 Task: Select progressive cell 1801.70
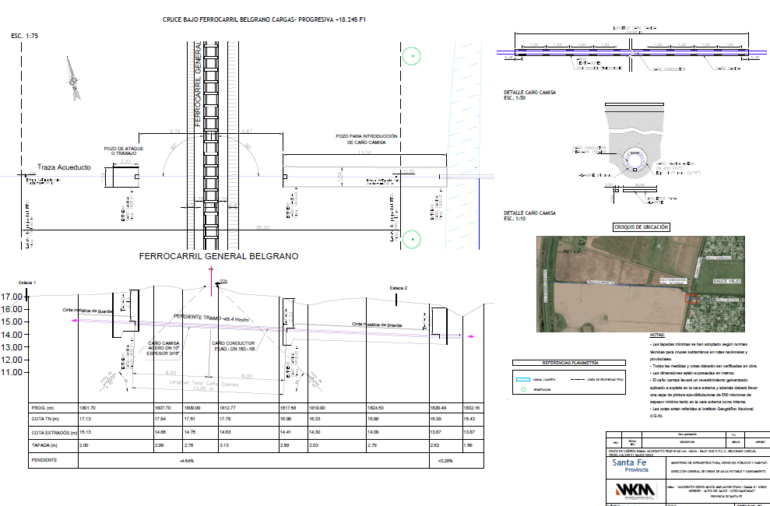coord(87,408)
